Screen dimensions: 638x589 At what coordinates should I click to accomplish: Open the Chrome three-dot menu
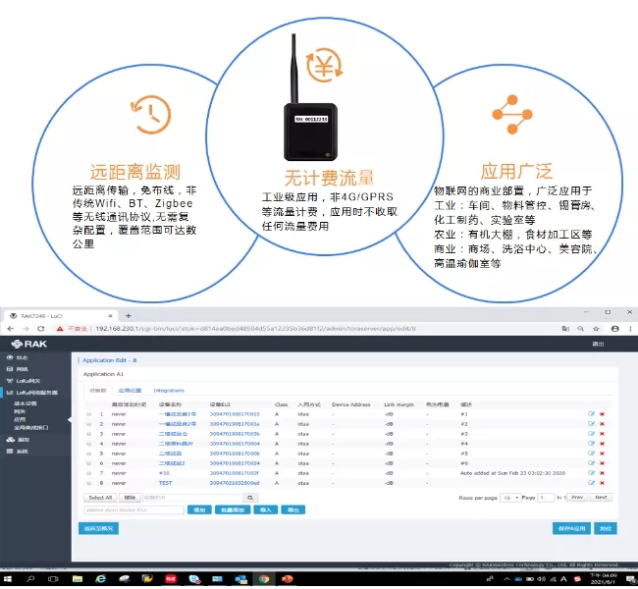tap(630, 329)
